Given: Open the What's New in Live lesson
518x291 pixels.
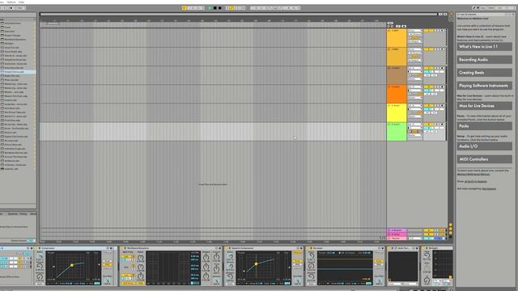Looking at the screenshot, I should click(x=484, y=47).
